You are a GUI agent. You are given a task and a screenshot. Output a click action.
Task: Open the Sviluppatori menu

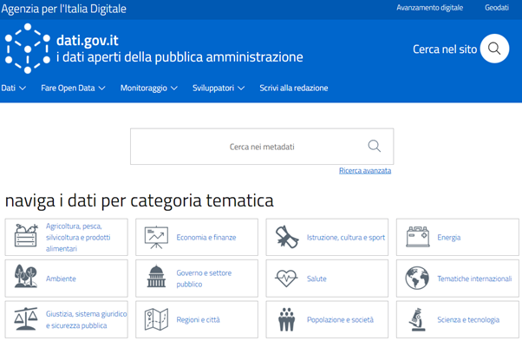click(213, 88)
